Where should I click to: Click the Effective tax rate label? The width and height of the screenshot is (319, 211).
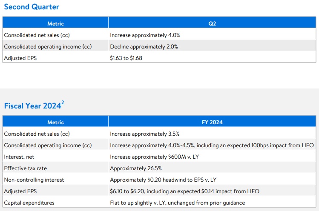tap(25, 168)
